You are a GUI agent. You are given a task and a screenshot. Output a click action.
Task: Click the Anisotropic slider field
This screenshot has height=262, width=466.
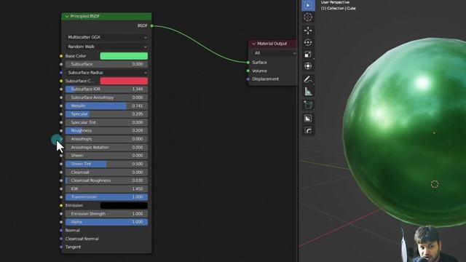pyautogui.click(x=106, y=139)
